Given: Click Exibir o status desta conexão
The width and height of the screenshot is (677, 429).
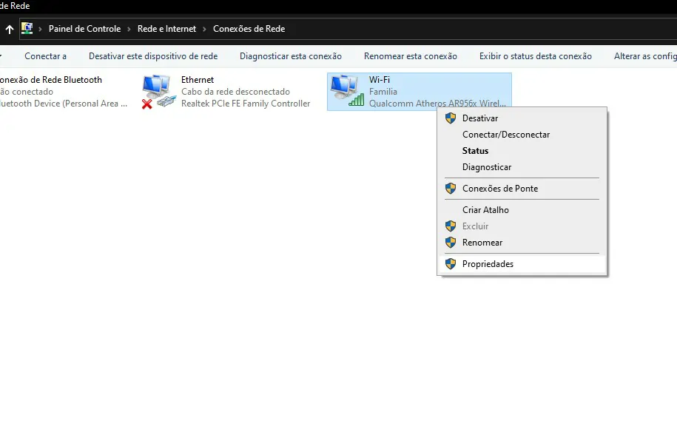Looking at the screenshot, I should [536, 56].
